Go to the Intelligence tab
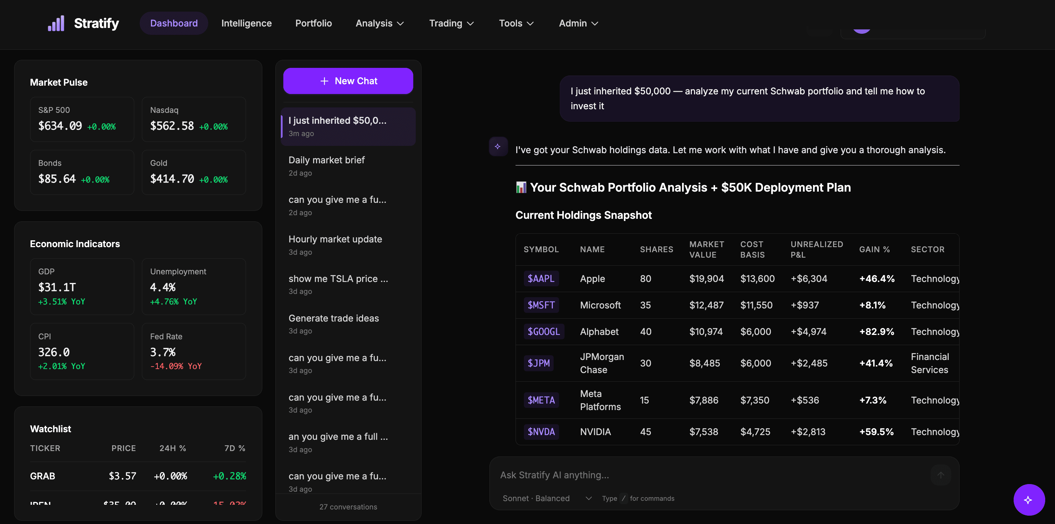The width and height of the screenshot is (1055, 524). [x=246, y=23]
